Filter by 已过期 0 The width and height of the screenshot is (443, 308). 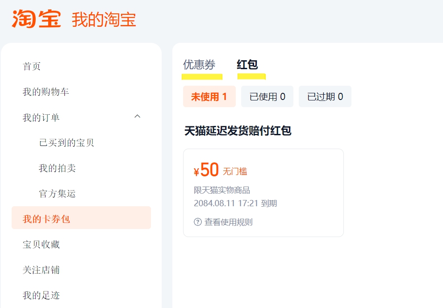click(325, 96)
